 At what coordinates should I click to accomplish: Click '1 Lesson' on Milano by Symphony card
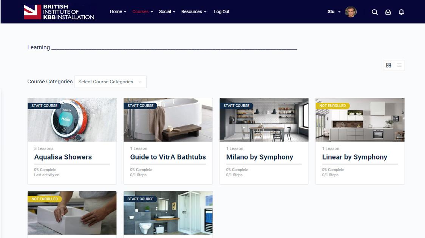[x=235, y=148]
